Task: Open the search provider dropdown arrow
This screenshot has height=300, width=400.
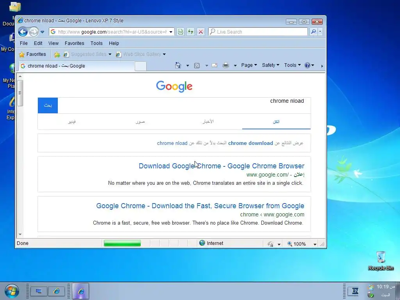Action: (320, 32)
